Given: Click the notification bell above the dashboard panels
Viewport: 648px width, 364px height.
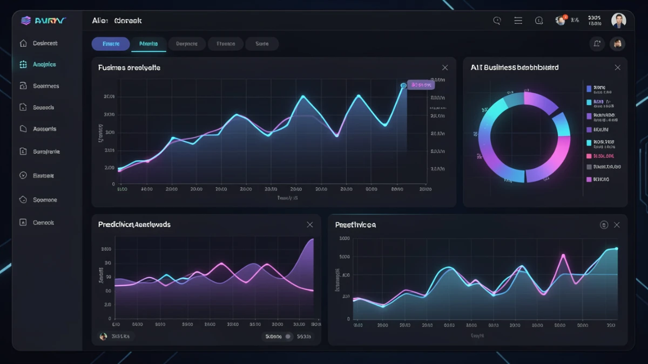Looking at the screenshot, I should [597, 44].
